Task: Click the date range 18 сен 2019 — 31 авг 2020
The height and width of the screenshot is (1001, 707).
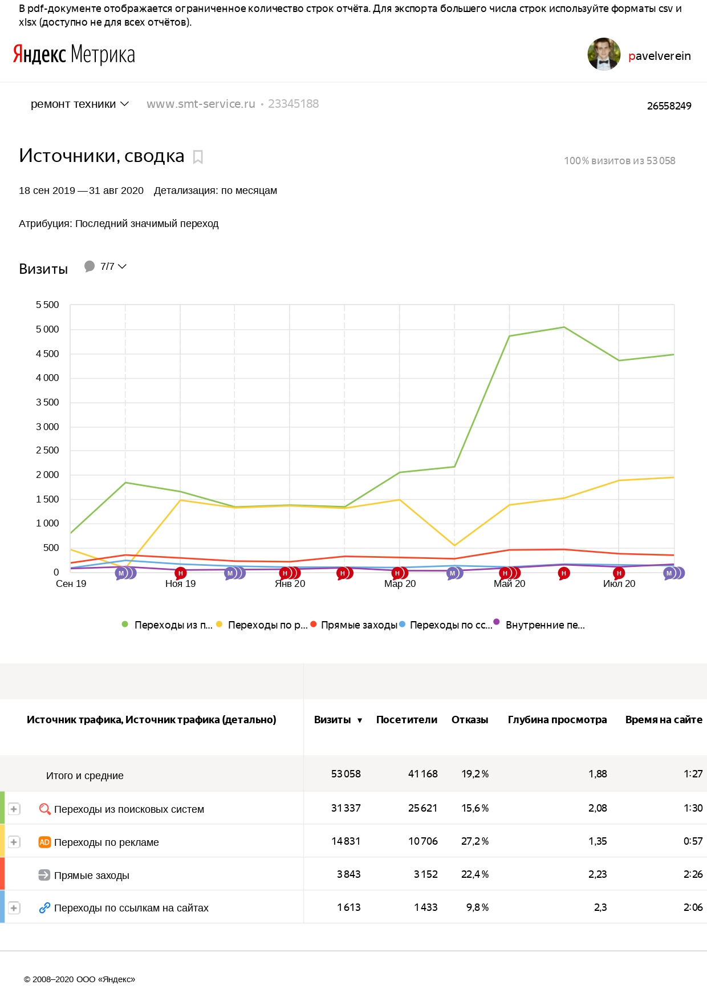Action: [x=81, y=191]
